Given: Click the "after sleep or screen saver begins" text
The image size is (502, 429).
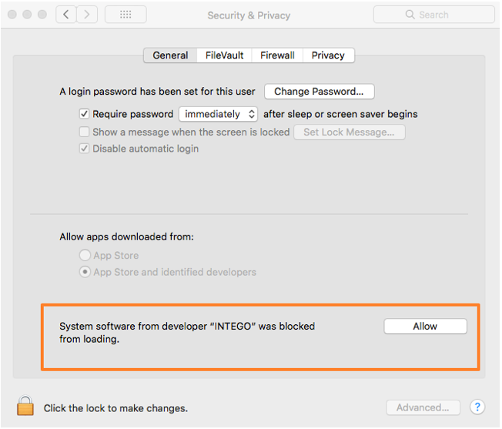Looking at the screenshot, I should point(340,114).
